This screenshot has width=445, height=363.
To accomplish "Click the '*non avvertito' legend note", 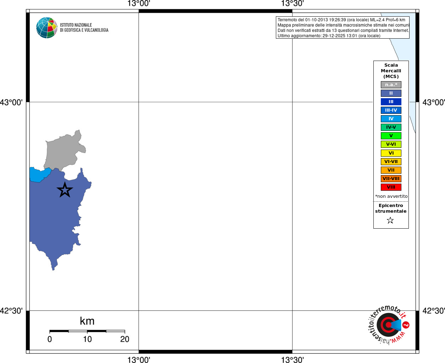I will coord(391,196).
